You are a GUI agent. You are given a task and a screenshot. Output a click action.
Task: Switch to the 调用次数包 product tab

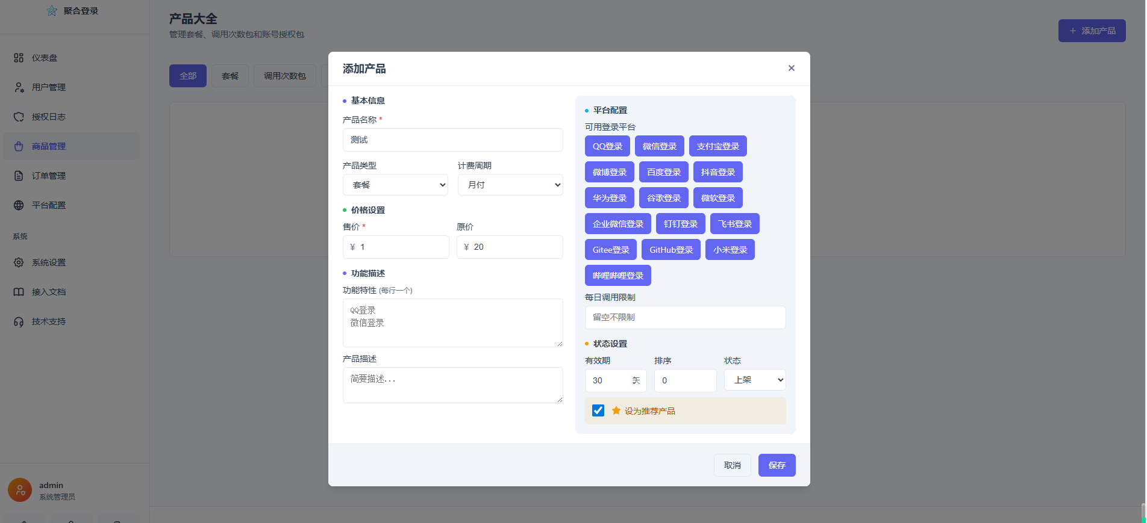(285, 76)
